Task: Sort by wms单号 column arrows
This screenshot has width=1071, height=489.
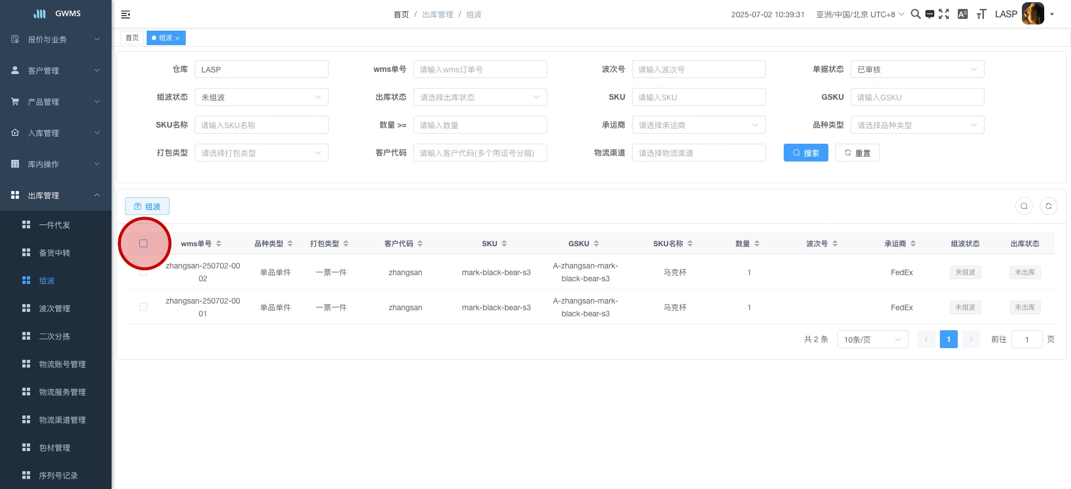Action: 219,243
